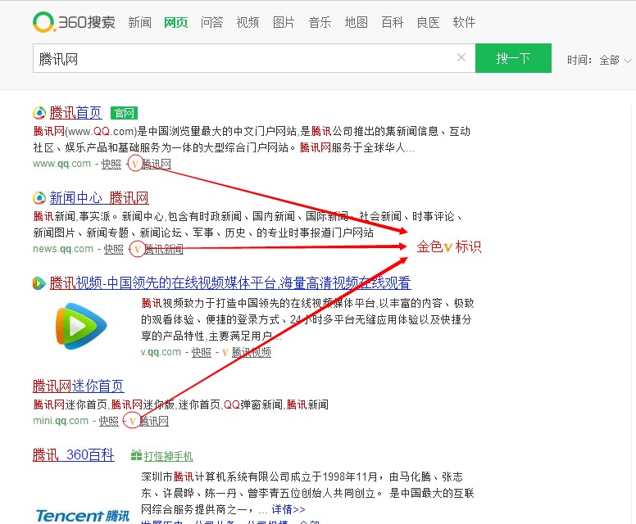
Task: Open the Tencent Video logo thumbnail
Action: pos(81,326)
